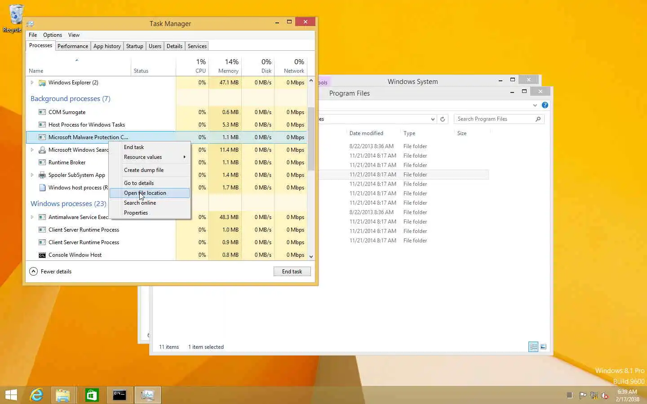
Task: Open Resource values submenu
Action: pos(150,157)
